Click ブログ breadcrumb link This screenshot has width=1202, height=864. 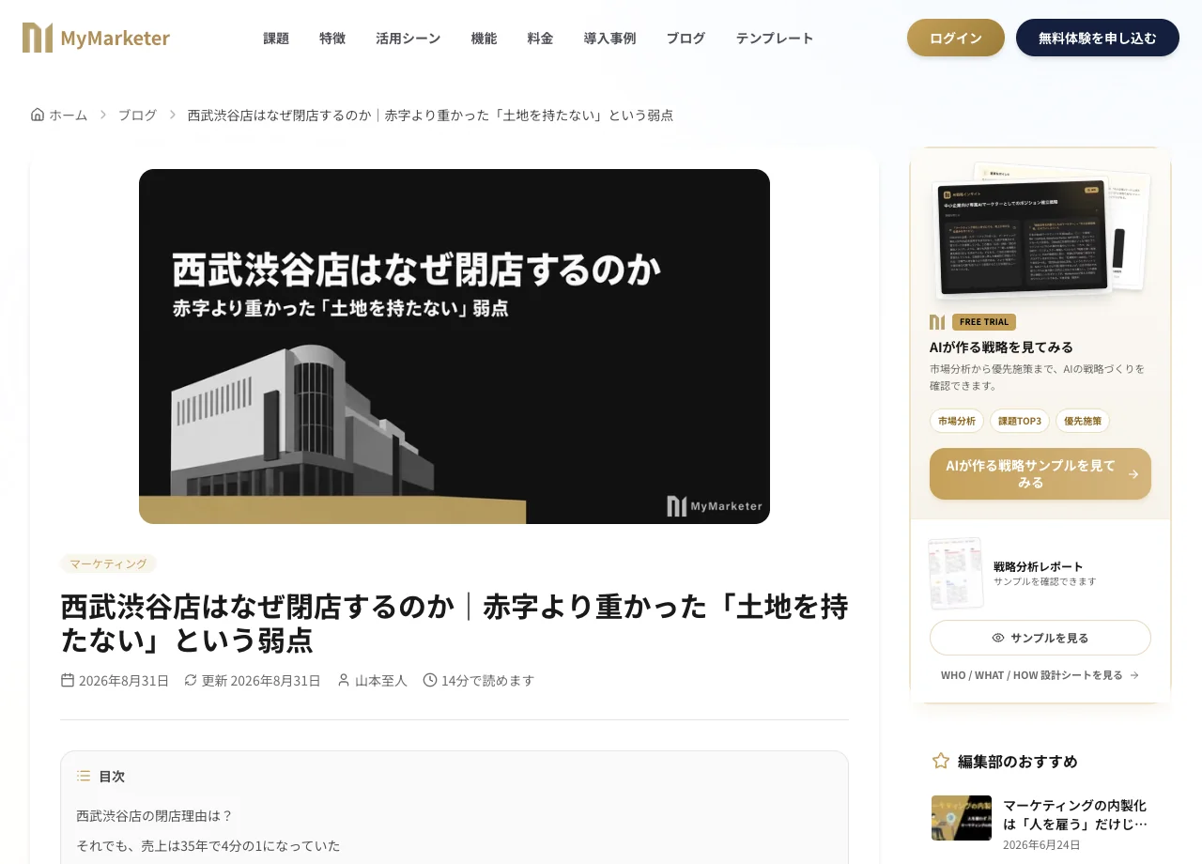137,115
